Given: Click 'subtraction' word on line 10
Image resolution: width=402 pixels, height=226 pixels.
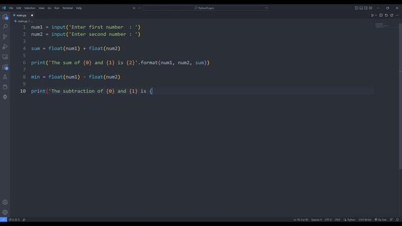Looking at the screenshot, I should [x=79, y=91].
